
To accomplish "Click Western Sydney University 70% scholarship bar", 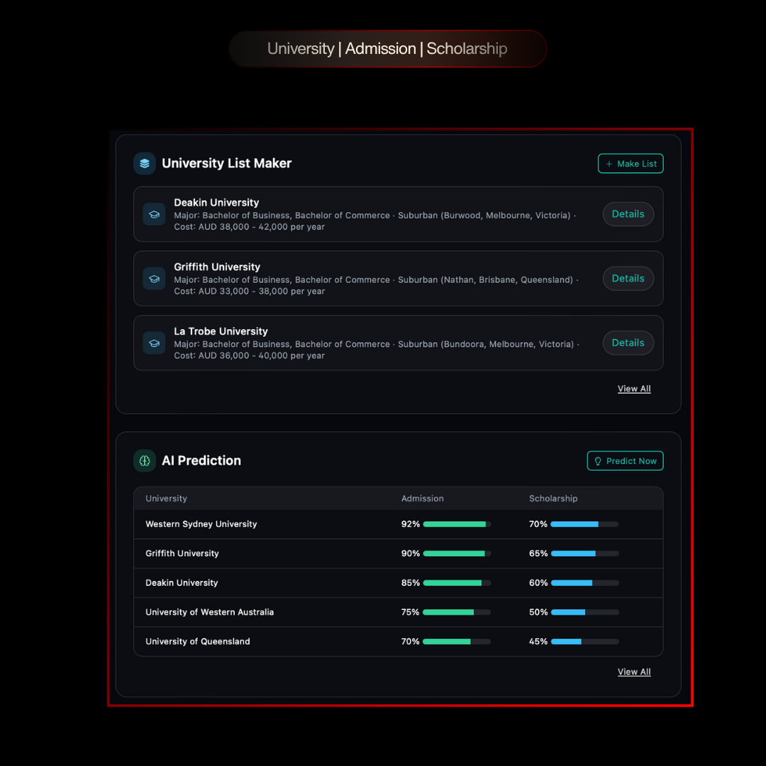I will point(584,524).
